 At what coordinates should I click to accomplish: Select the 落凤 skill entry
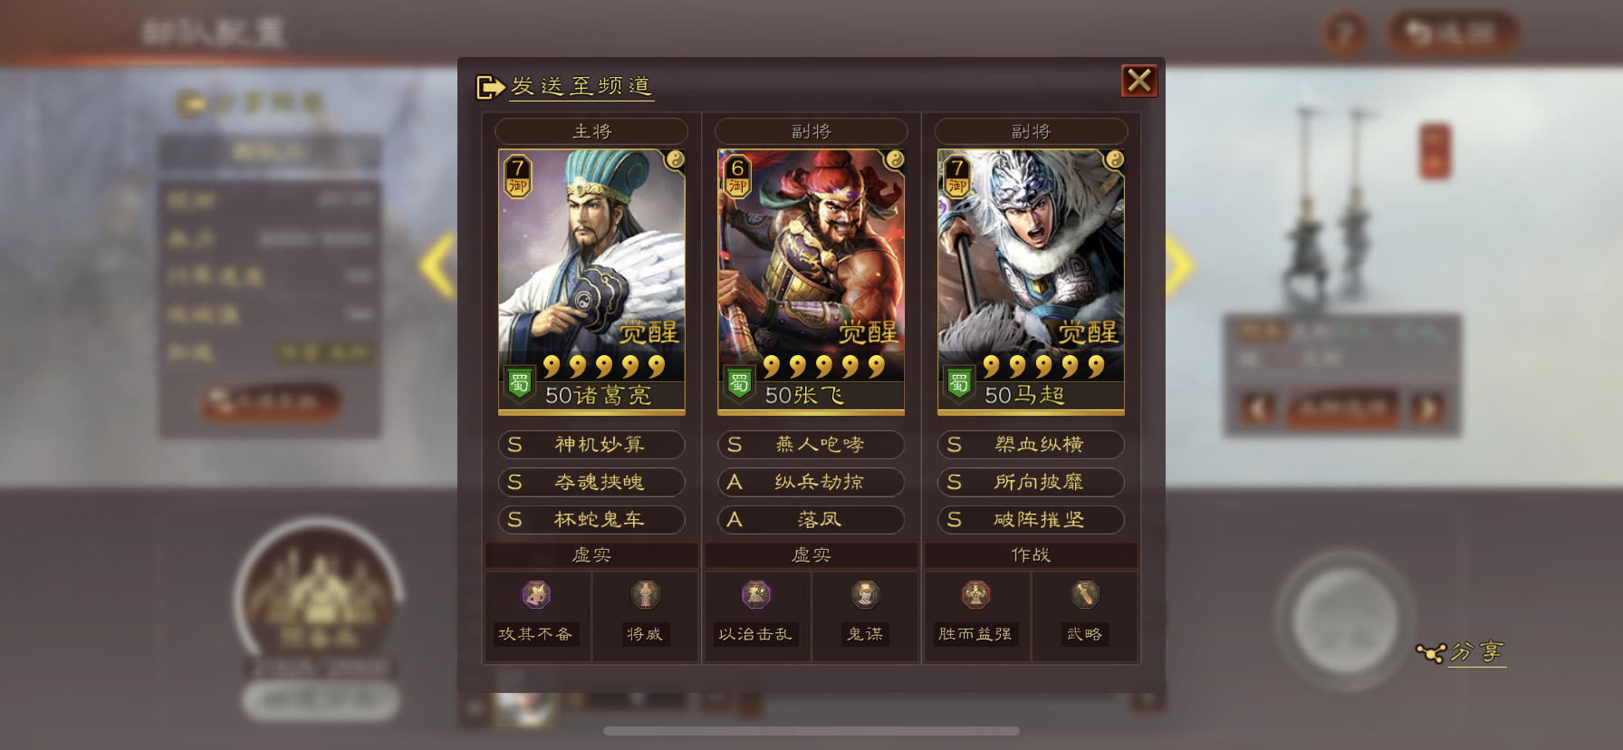click(811, 520)
